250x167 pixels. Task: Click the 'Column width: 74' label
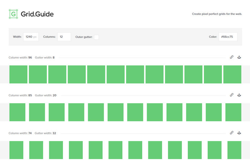[x=20, y=133]
